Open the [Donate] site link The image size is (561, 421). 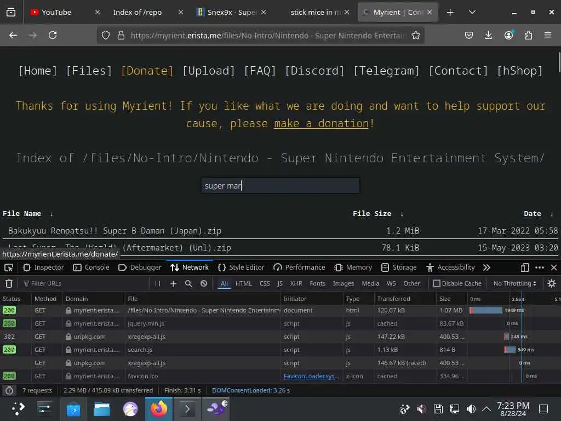coord(147,71)
